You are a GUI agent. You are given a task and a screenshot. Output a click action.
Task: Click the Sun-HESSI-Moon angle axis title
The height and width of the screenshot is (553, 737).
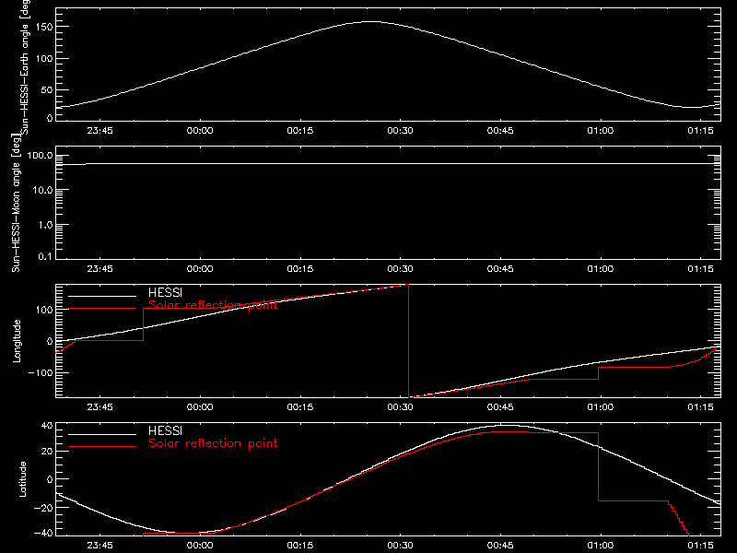pos(16,203)
